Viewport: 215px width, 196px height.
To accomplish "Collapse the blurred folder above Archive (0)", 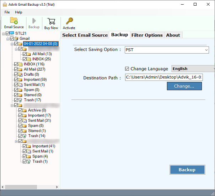I will (12, 105).
